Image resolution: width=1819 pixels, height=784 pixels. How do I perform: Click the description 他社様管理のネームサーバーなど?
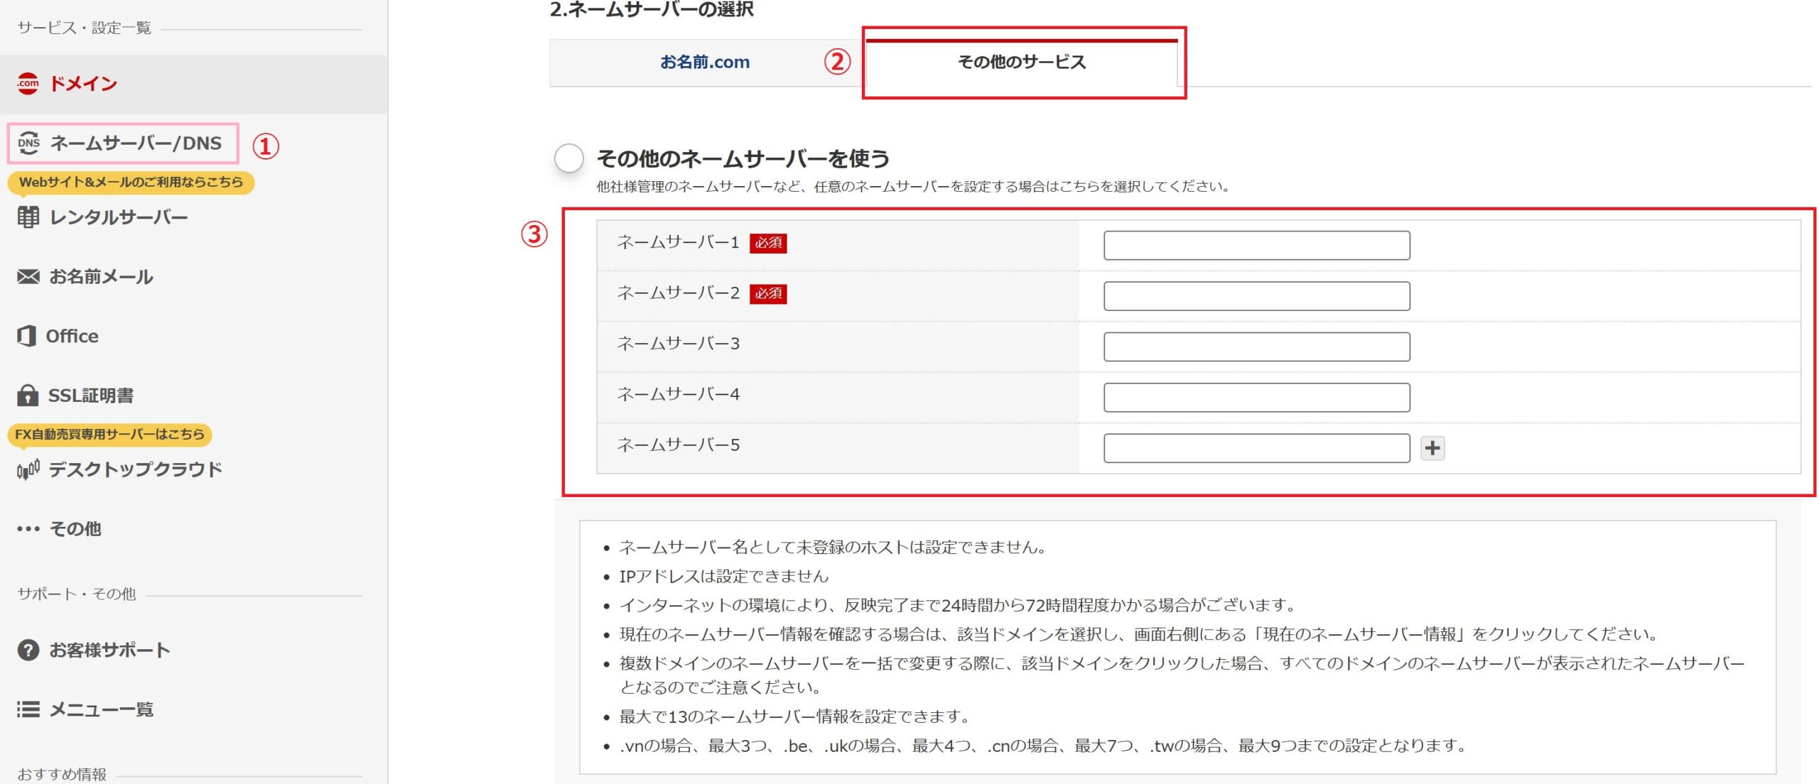[913, 187]
